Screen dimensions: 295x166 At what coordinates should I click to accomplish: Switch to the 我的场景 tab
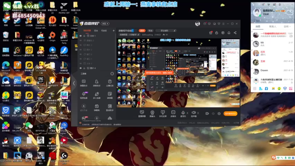point(87,31)
